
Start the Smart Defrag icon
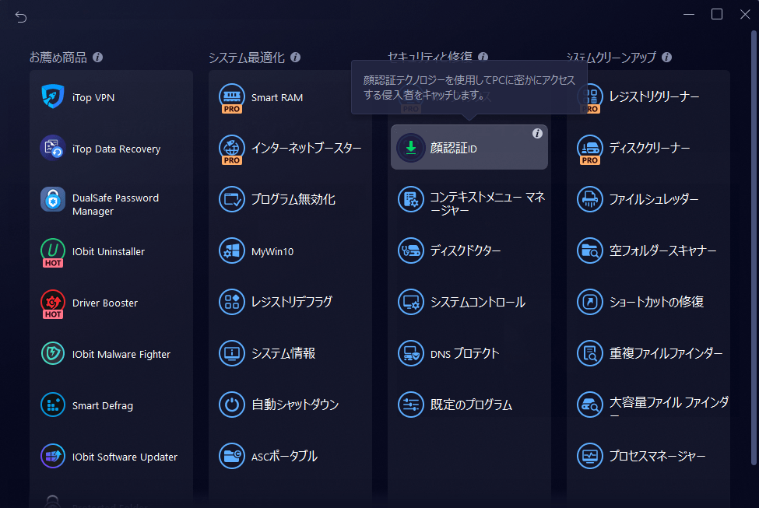tap(53, 405)
